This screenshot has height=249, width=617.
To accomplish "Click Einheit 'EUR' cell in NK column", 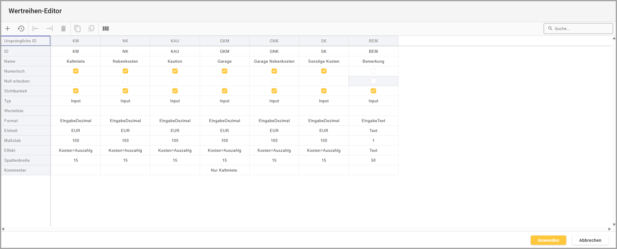I will click(125, 130).
